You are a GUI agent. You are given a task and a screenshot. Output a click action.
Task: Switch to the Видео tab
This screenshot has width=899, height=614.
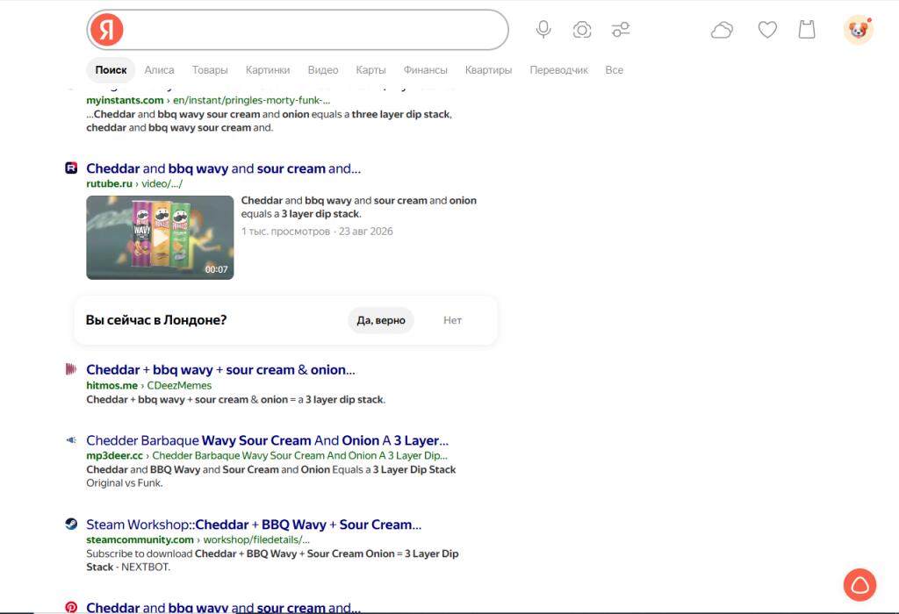pyautogui.click(x=323, y=70)
